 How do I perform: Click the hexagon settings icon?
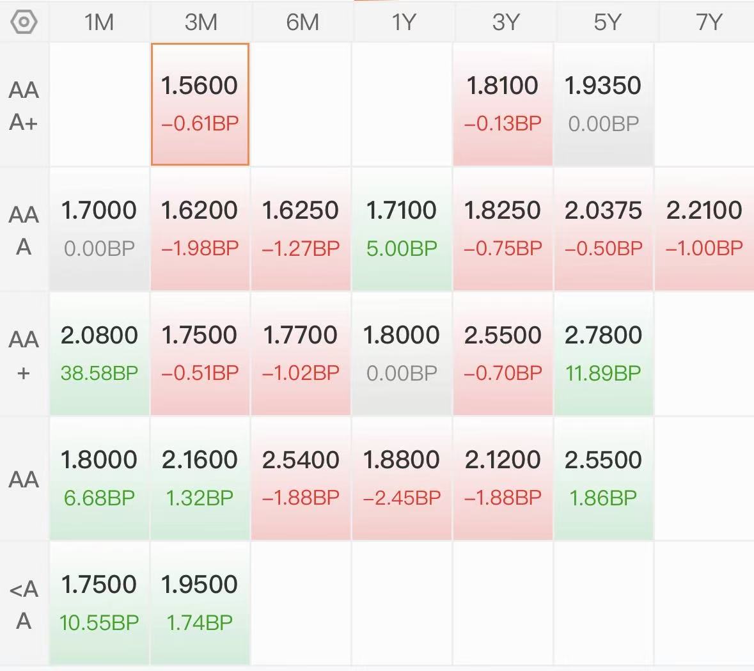point(24,22)
